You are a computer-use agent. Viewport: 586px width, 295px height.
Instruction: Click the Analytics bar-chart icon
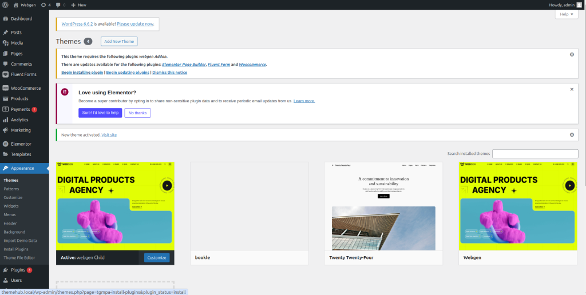(x=5, y=120)
